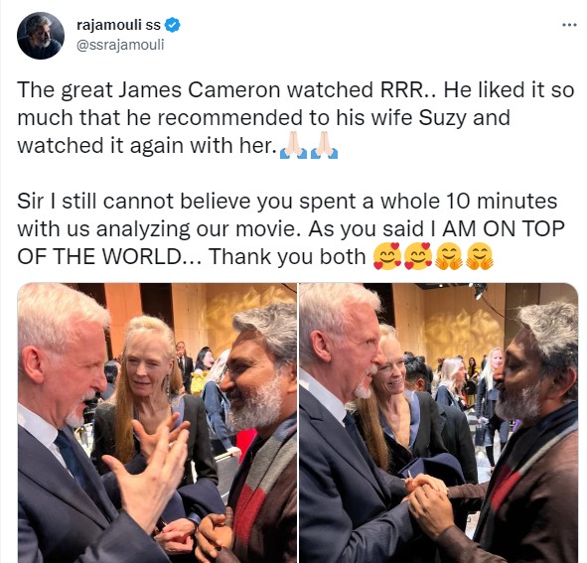The height and width of the screenshot is (563, 587).
Task: Click the second smiling face with hearts emoji
Action: [418, 256]
